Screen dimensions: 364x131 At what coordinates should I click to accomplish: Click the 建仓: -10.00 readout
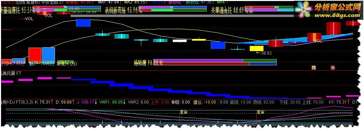(x=205, y=102)
